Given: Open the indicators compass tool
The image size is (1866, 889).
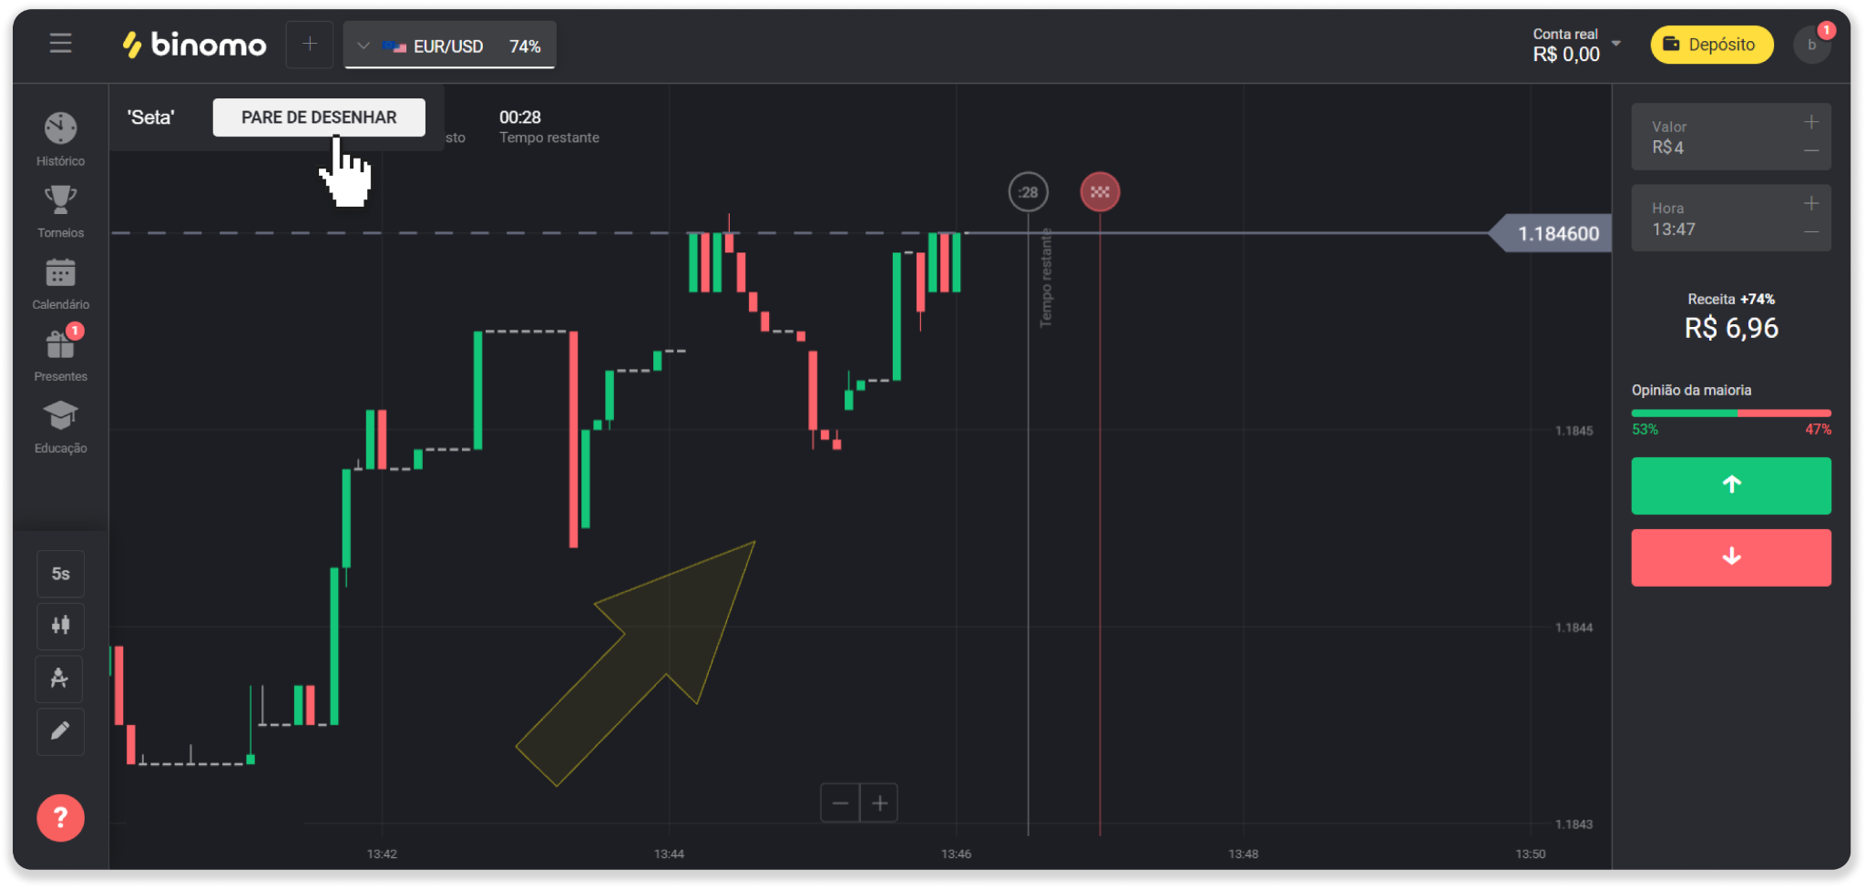Looking at the screenshot, I should pyautogui.click(x=60, y=679).
